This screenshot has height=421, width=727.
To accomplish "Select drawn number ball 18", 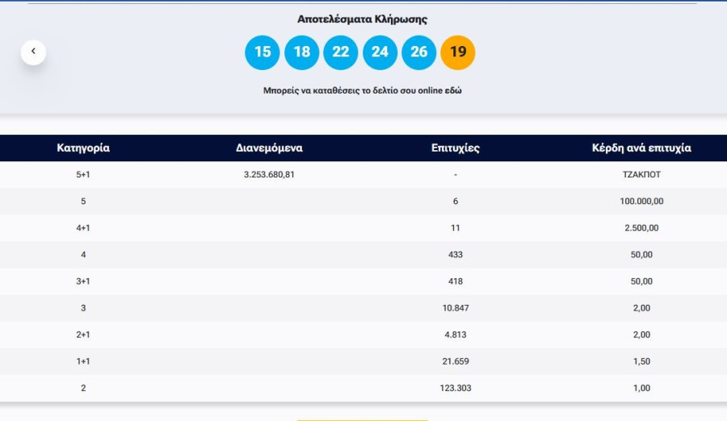I will (x=302, y=52).
